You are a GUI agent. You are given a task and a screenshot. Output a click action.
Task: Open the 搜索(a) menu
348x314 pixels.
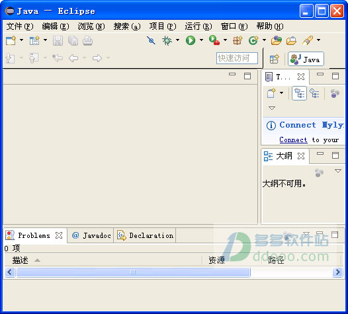(127, 26)
